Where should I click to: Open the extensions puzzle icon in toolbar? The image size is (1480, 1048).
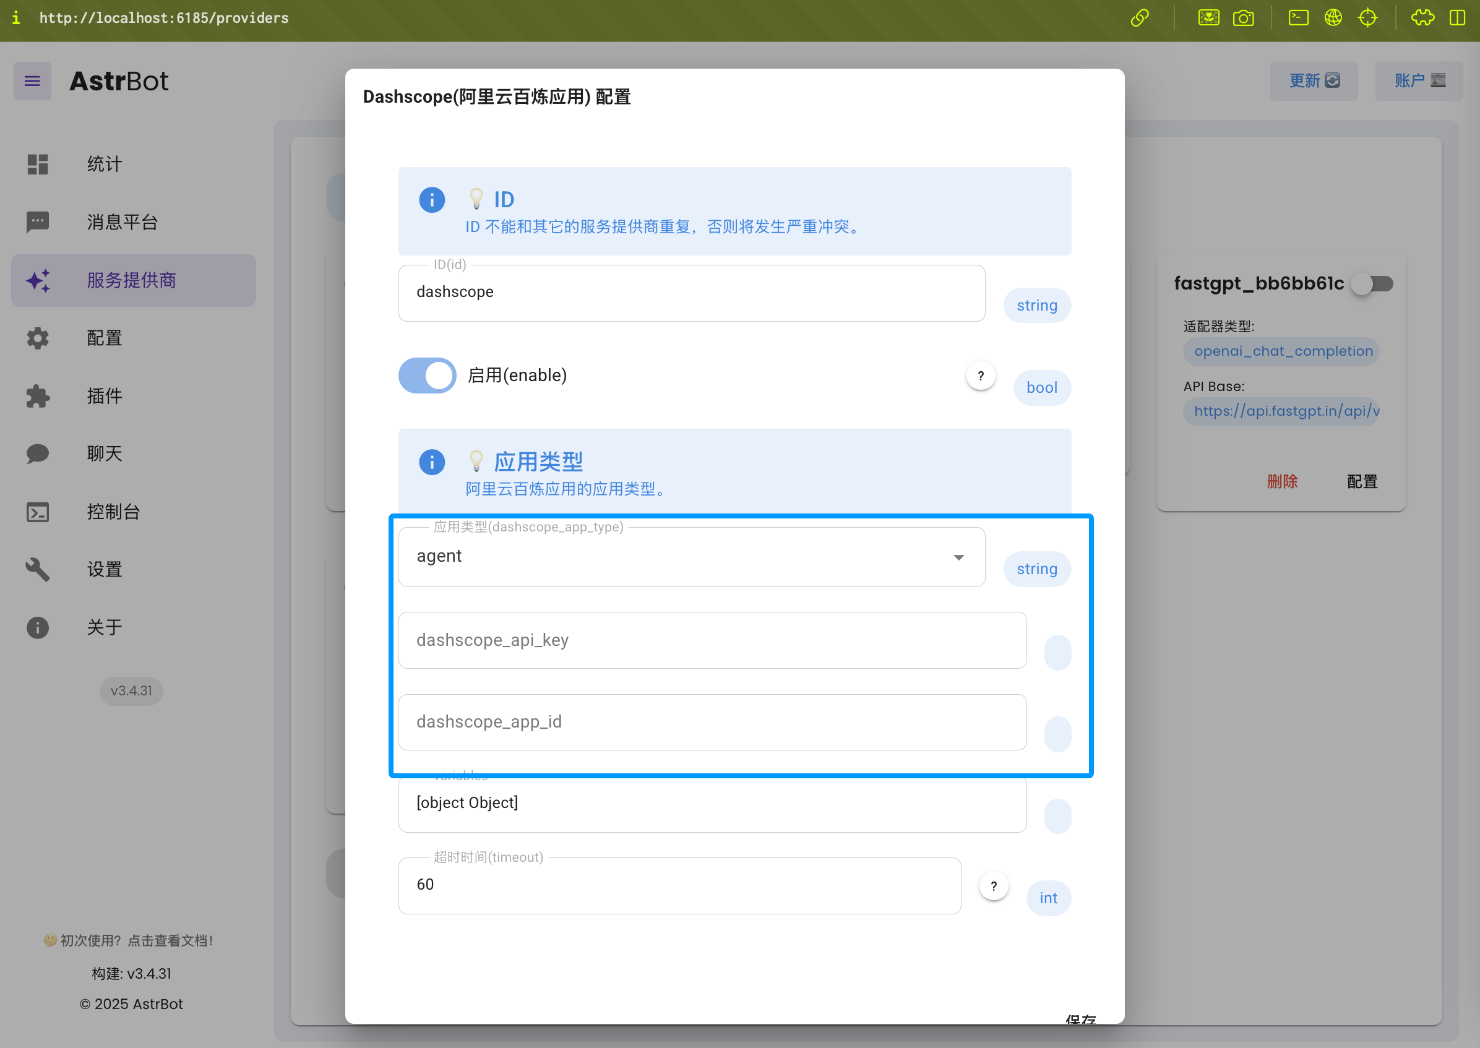pyautogui.click(x=1422, y=18)
